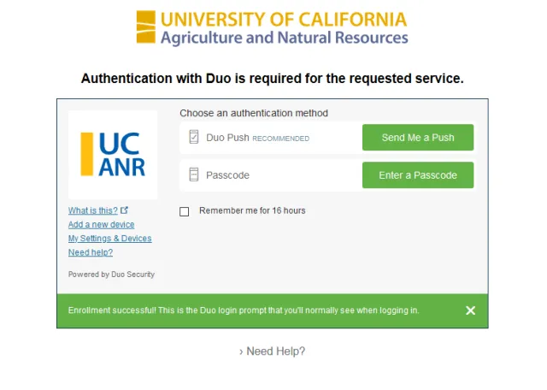Click the UC ANR logo image
This screenshot has height=390, width=547.
[x=113, y=155]
